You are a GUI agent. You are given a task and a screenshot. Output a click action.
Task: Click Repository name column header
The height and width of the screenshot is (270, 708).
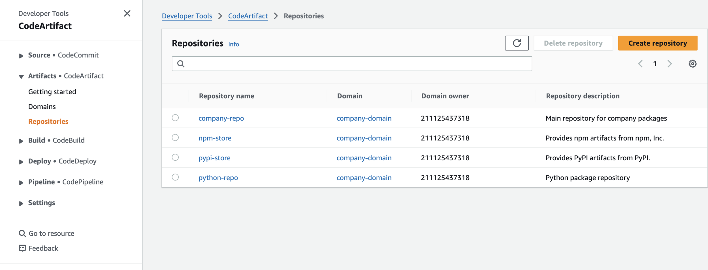click(226, 96)
